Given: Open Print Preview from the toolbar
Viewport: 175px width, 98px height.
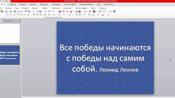Looking at the screenshot, I should pyautogui.click(x=18, y=11).
